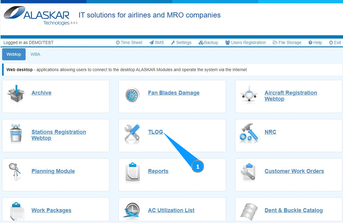The height and width of the screenshot is (223, 343).
Task: Open the Planning Module link
Action: click(x=53, y=171)
